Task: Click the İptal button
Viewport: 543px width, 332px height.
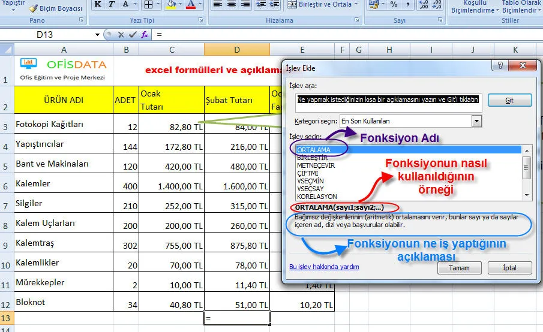Action: [509, 268]
